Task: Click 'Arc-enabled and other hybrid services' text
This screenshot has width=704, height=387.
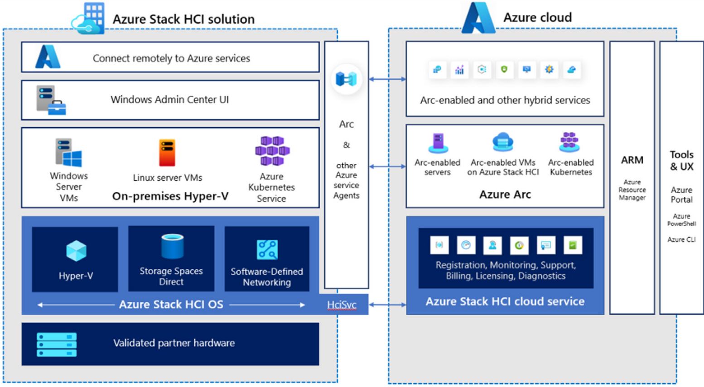Action: click(505, 100)
